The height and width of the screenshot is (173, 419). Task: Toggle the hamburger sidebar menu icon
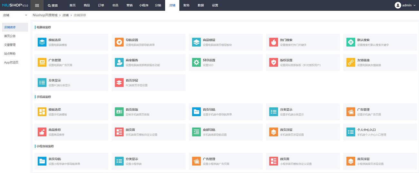(x=37, y=5)
